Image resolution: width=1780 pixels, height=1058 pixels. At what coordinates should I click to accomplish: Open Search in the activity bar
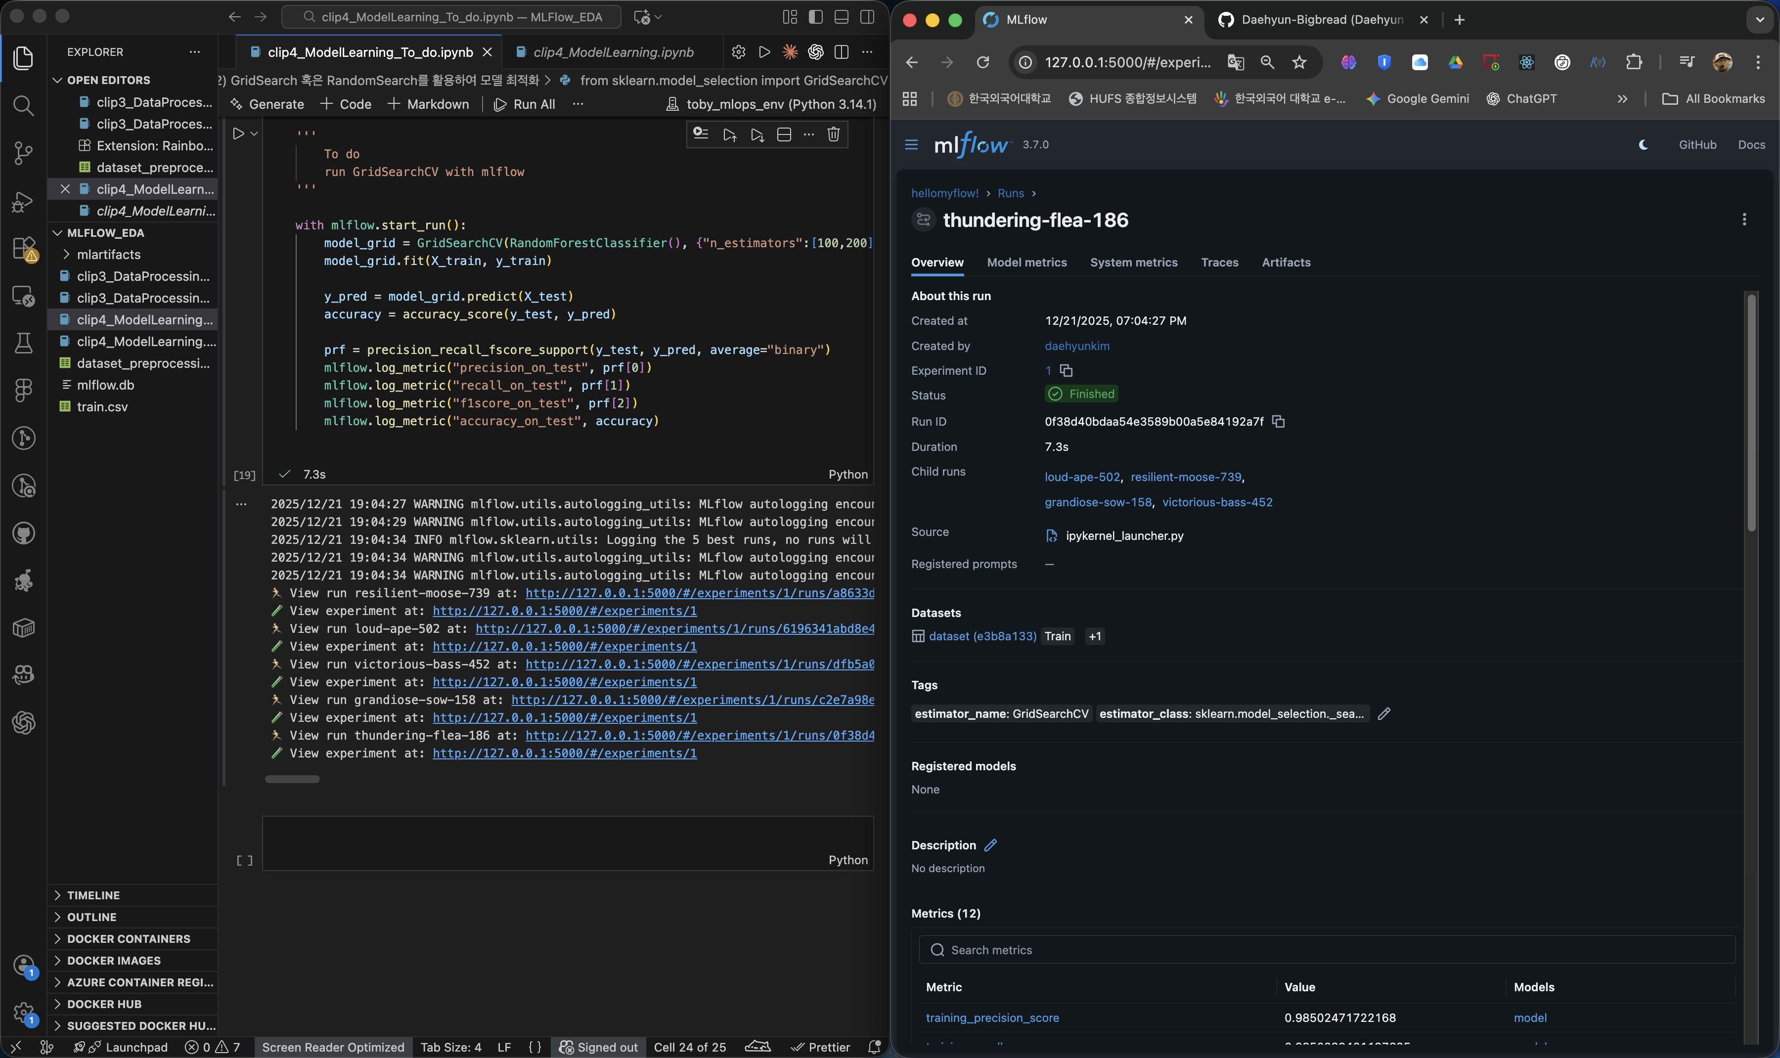(24, 105)
